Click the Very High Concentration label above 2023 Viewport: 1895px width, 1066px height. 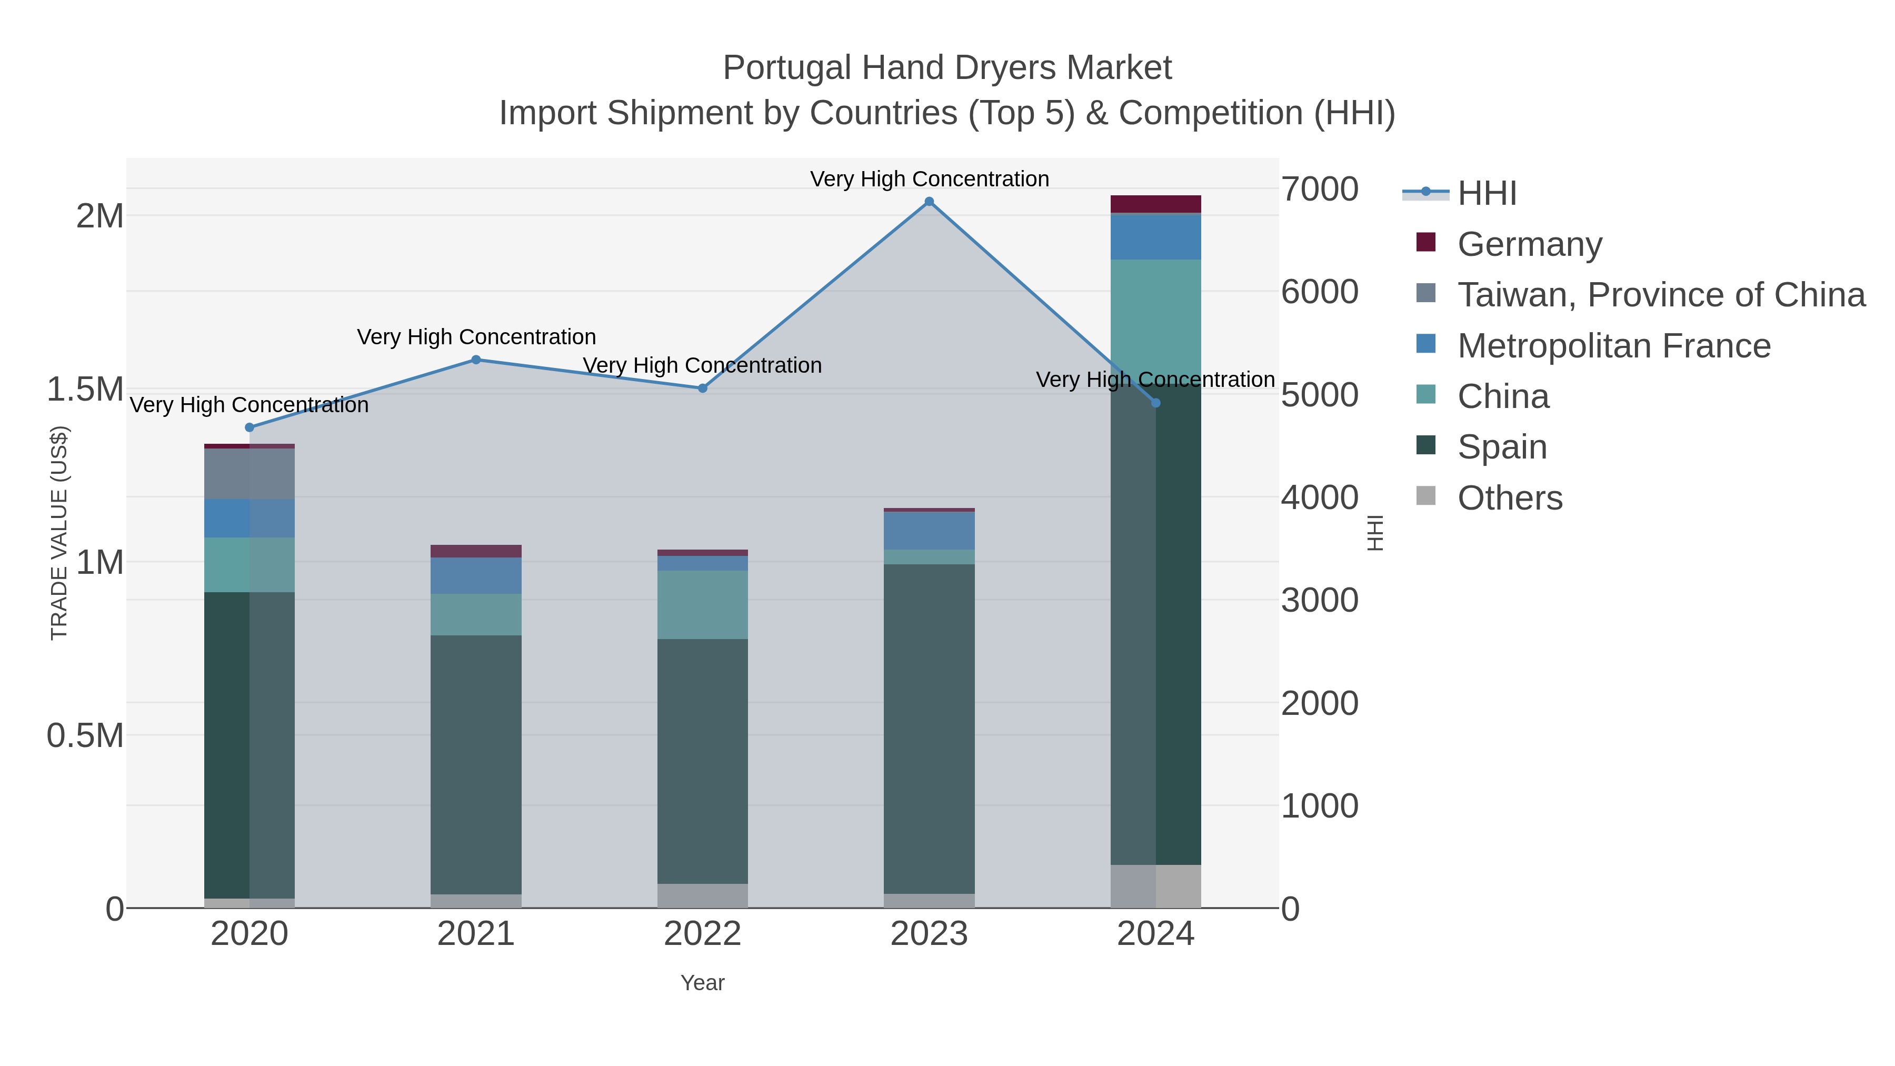pos(929,179)
